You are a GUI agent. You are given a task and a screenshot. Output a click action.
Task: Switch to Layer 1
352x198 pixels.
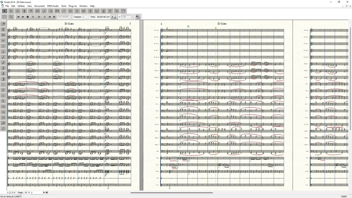(x=8, y=193)
